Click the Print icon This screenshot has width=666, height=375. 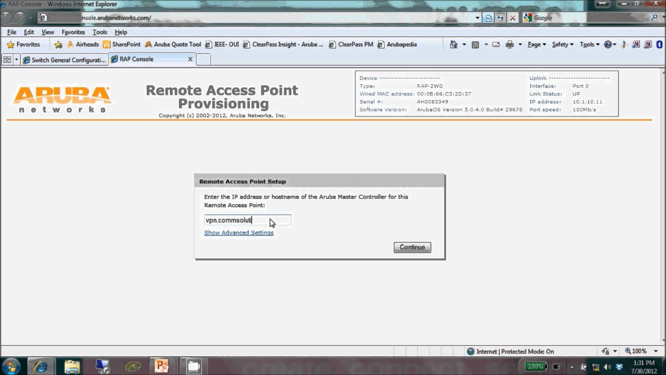click(x=510, y=45)
